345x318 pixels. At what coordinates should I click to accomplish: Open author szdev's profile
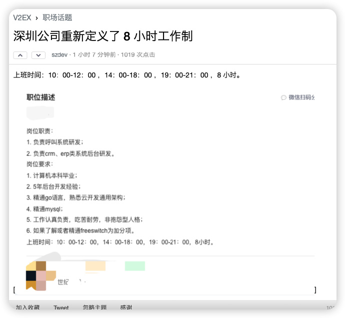point(59,54)
